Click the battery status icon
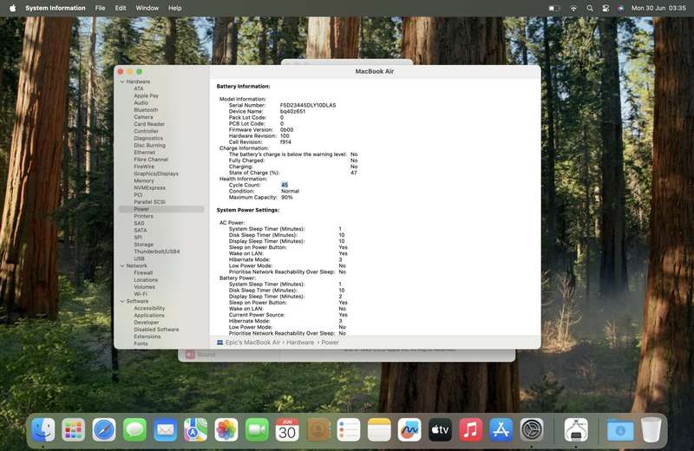Viewport: 694px width, 451px height. pyautogui.click(x=554, y=8)
